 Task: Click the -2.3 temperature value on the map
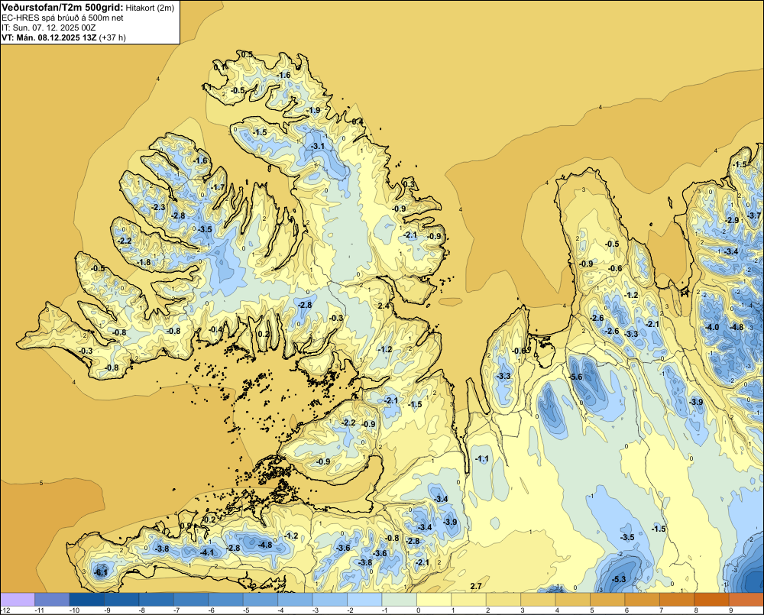158,207
